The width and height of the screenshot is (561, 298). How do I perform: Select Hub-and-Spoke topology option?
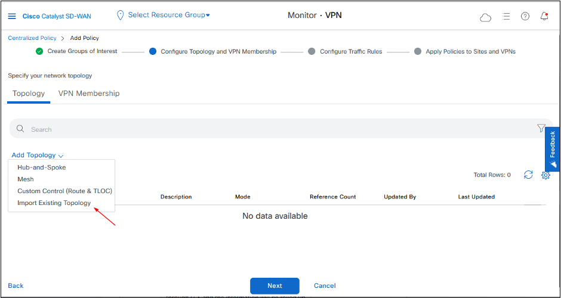(42, 167)
